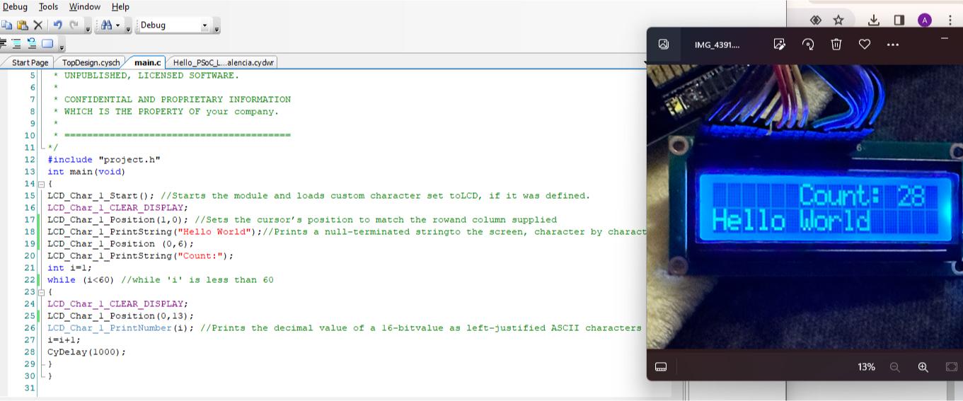The image size is (963, 401).
Task: Open the Help menu
Action: click(x=120, y=6)
